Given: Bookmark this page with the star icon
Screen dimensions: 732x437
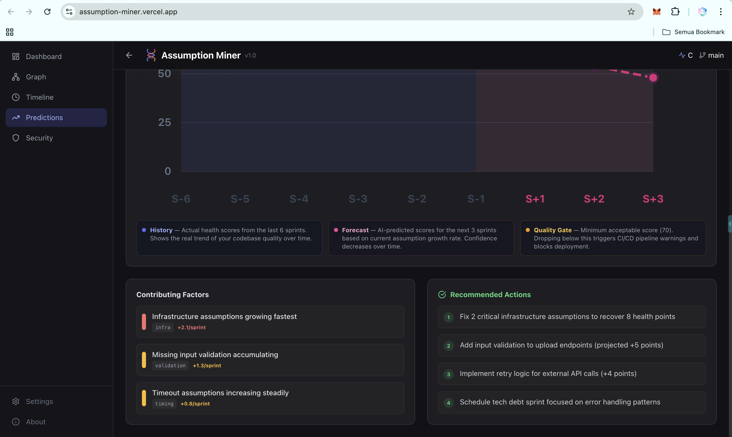Looking at the screenshot, I should (x=631, y=12).
